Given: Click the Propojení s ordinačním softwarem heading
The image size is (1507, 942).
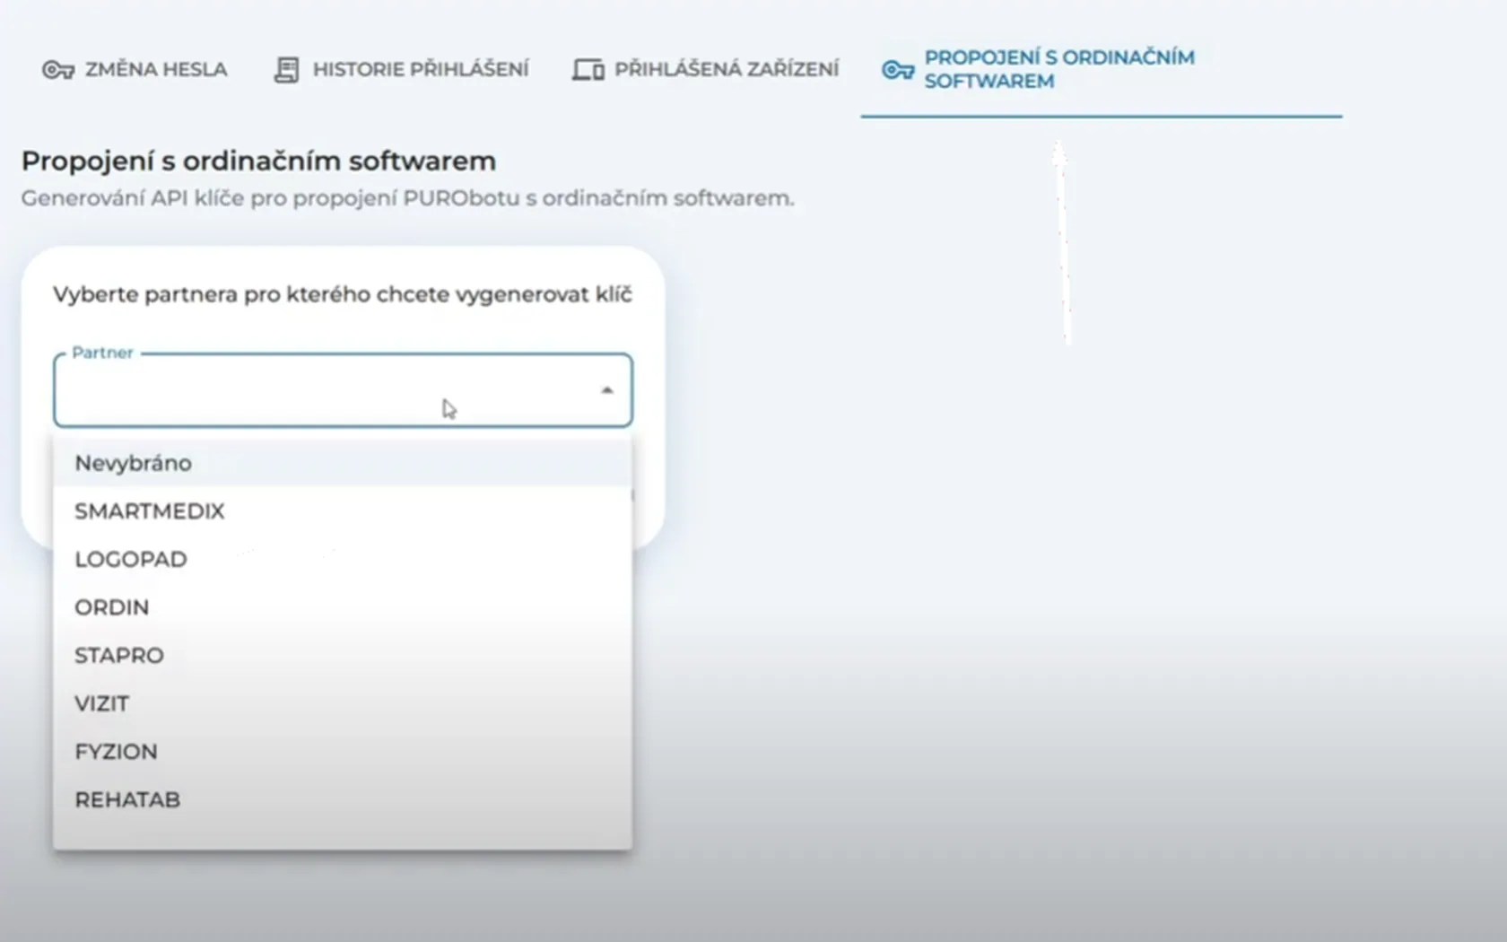Looking at the screenshot, I should pos(258,161).
